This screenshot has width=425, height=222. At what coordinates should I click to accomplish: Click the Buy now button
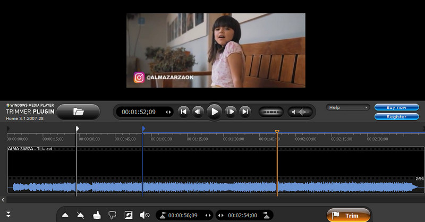[396, 107]
